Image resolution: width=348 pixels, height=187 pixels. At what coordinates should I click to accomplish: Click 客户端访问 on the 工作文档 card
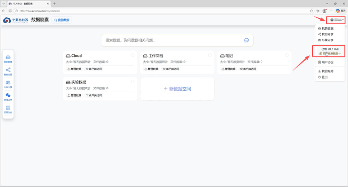coord(170,69)
